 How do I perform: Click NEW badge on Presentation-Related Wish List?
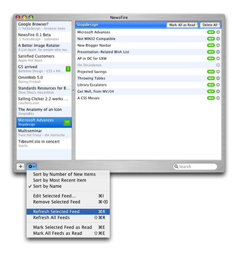click(211, 52)
